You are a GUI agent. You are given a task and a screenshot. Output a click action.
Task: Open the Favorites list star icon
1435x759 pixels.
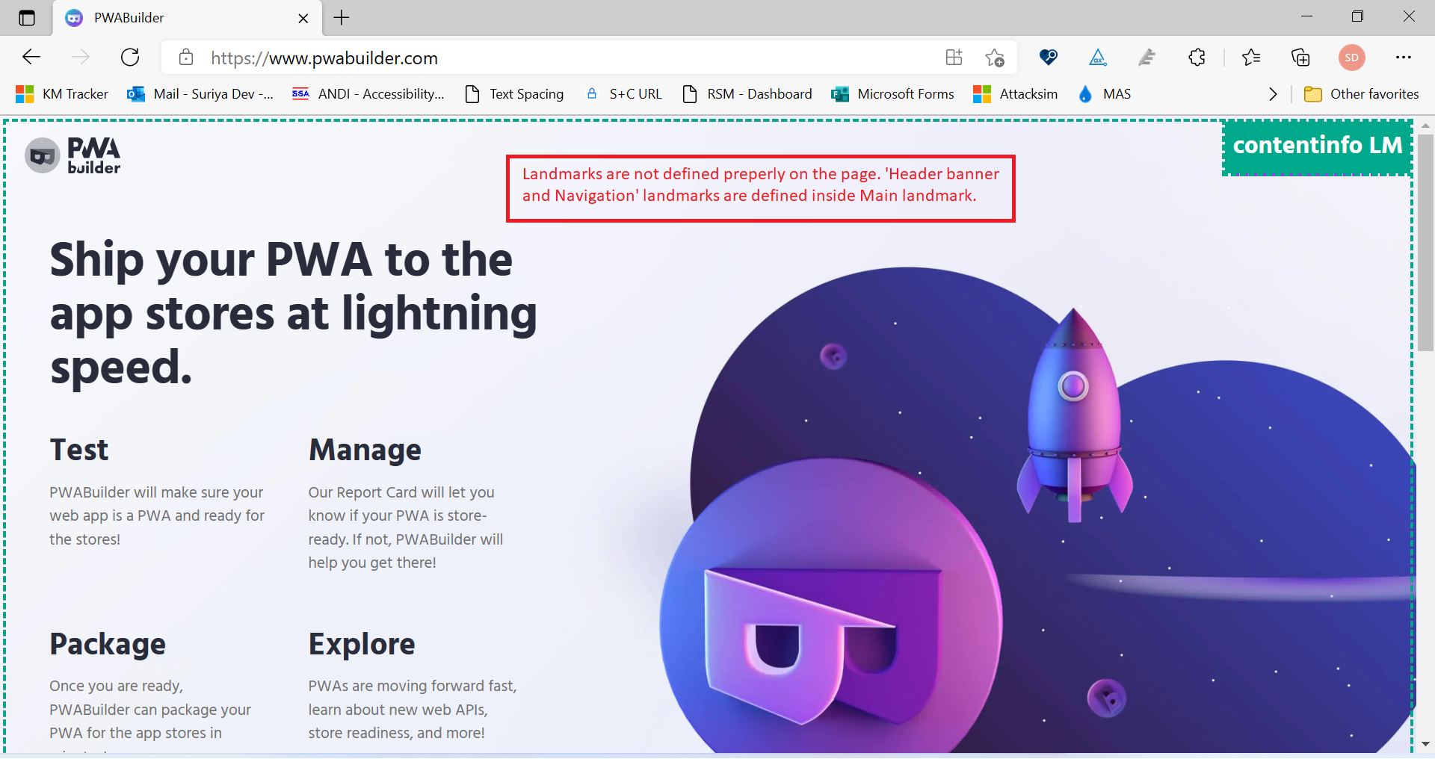point(1251,58)
